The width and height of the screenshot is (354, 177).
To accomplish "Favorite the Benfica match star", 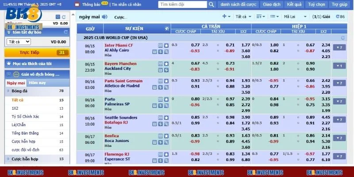I will [166, 136].
